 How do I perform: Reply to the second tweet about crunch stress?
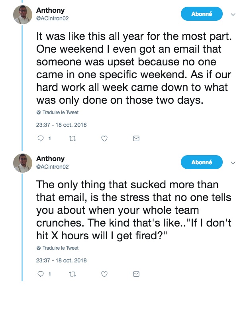[x=40, y=274]
